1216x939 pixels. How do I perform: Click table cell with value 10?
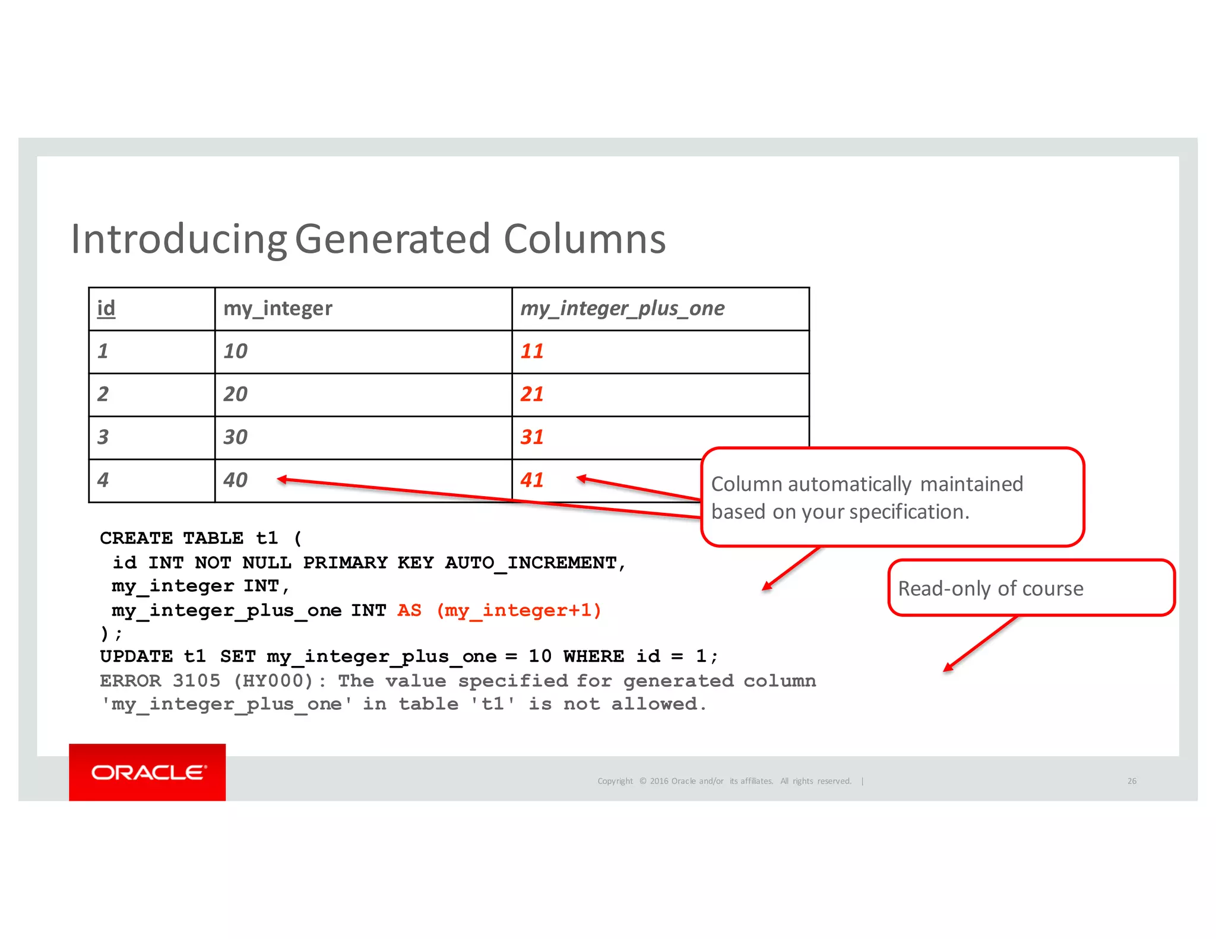363,351
